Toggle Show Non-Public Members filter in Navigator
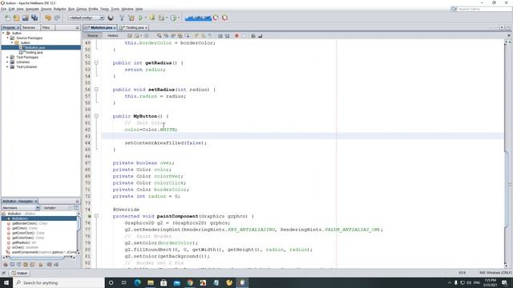 pyautogui.click(x=26, y=265)
